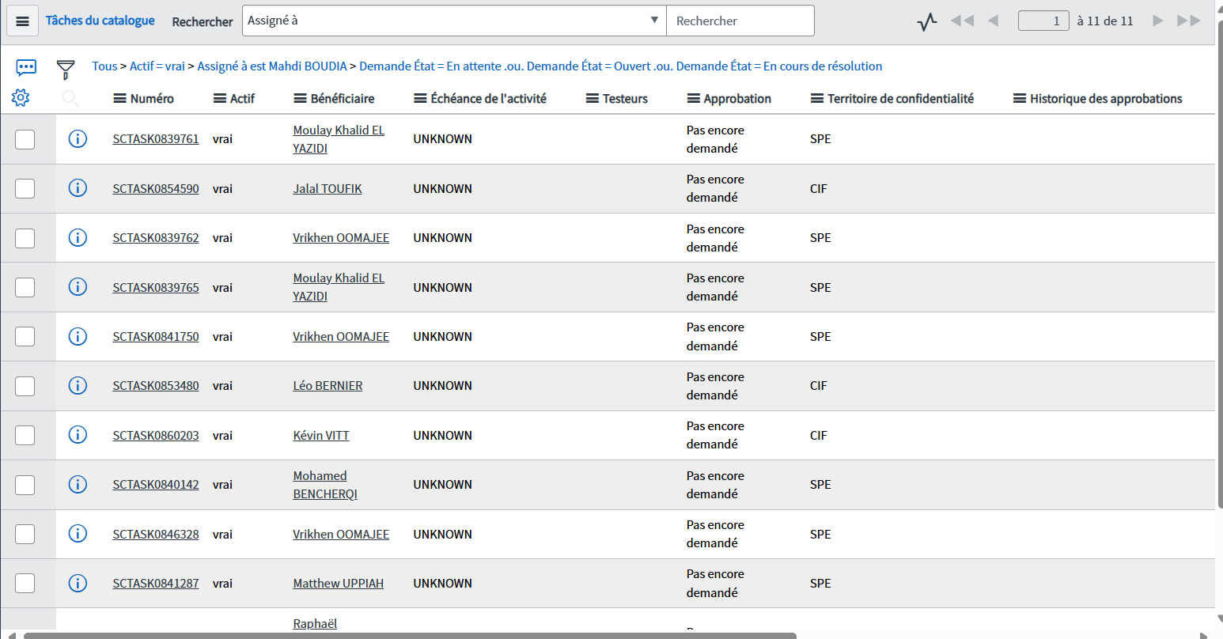Preview record SCTASK0854590 info icon
The width and height of the screenshot is (1223, 639).
pyautogui.click(x=78, y=188)
